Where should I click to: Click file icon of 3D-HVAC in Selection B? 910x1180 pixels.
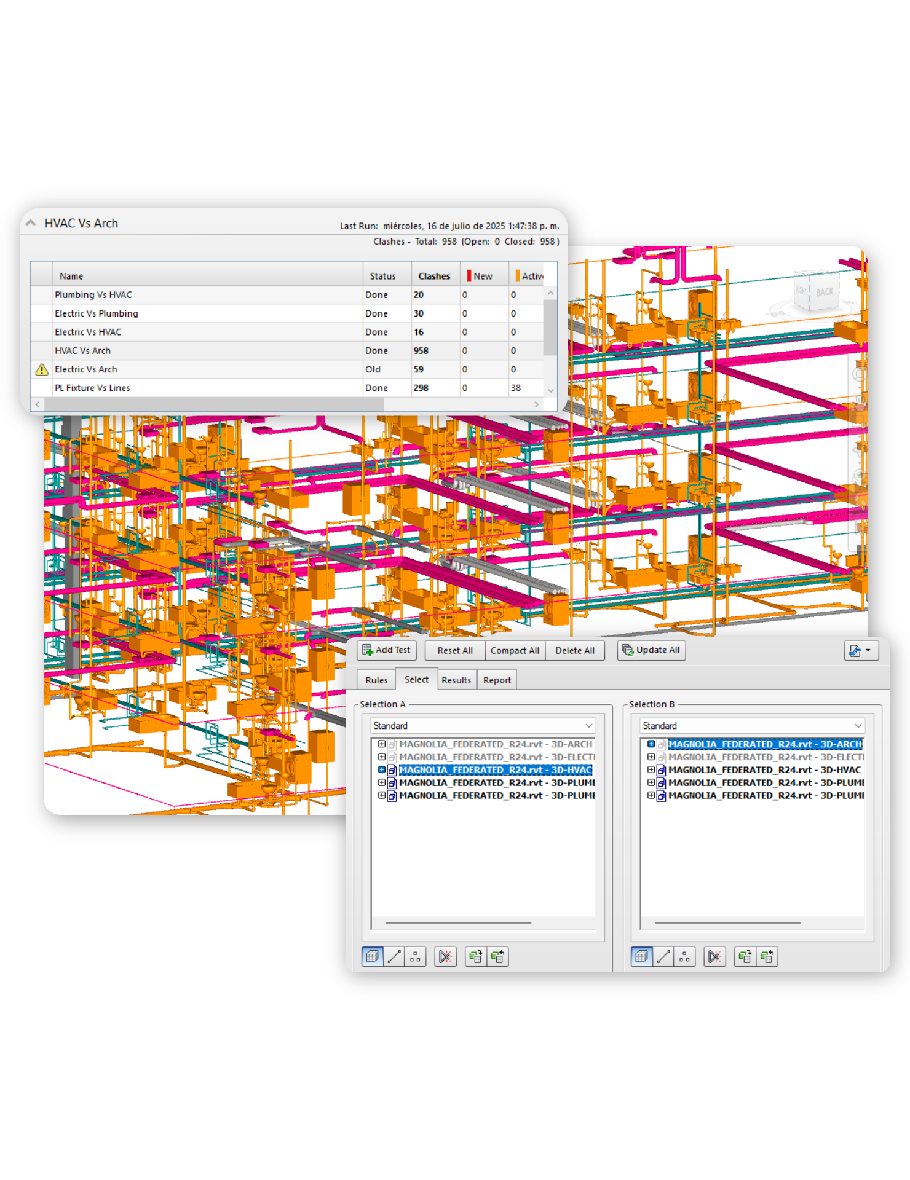(x=661, y=770)
